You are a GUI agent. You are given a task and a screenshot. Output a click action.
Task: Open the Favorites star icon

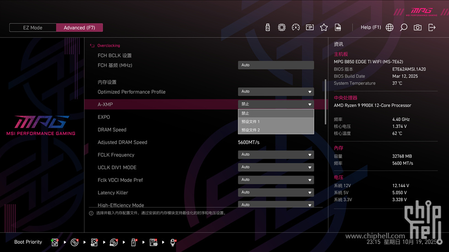(x=324, y=27)
